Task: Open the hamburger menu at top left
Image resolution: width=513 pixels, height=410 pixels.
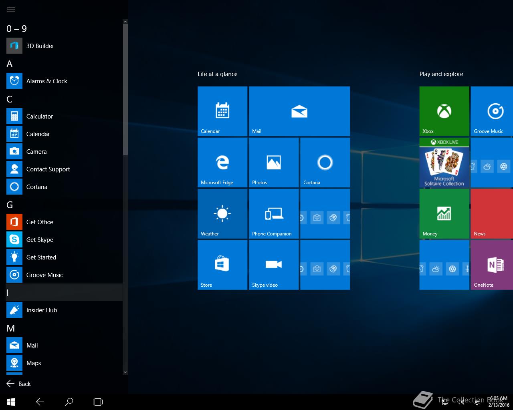Action: (11, 10)
